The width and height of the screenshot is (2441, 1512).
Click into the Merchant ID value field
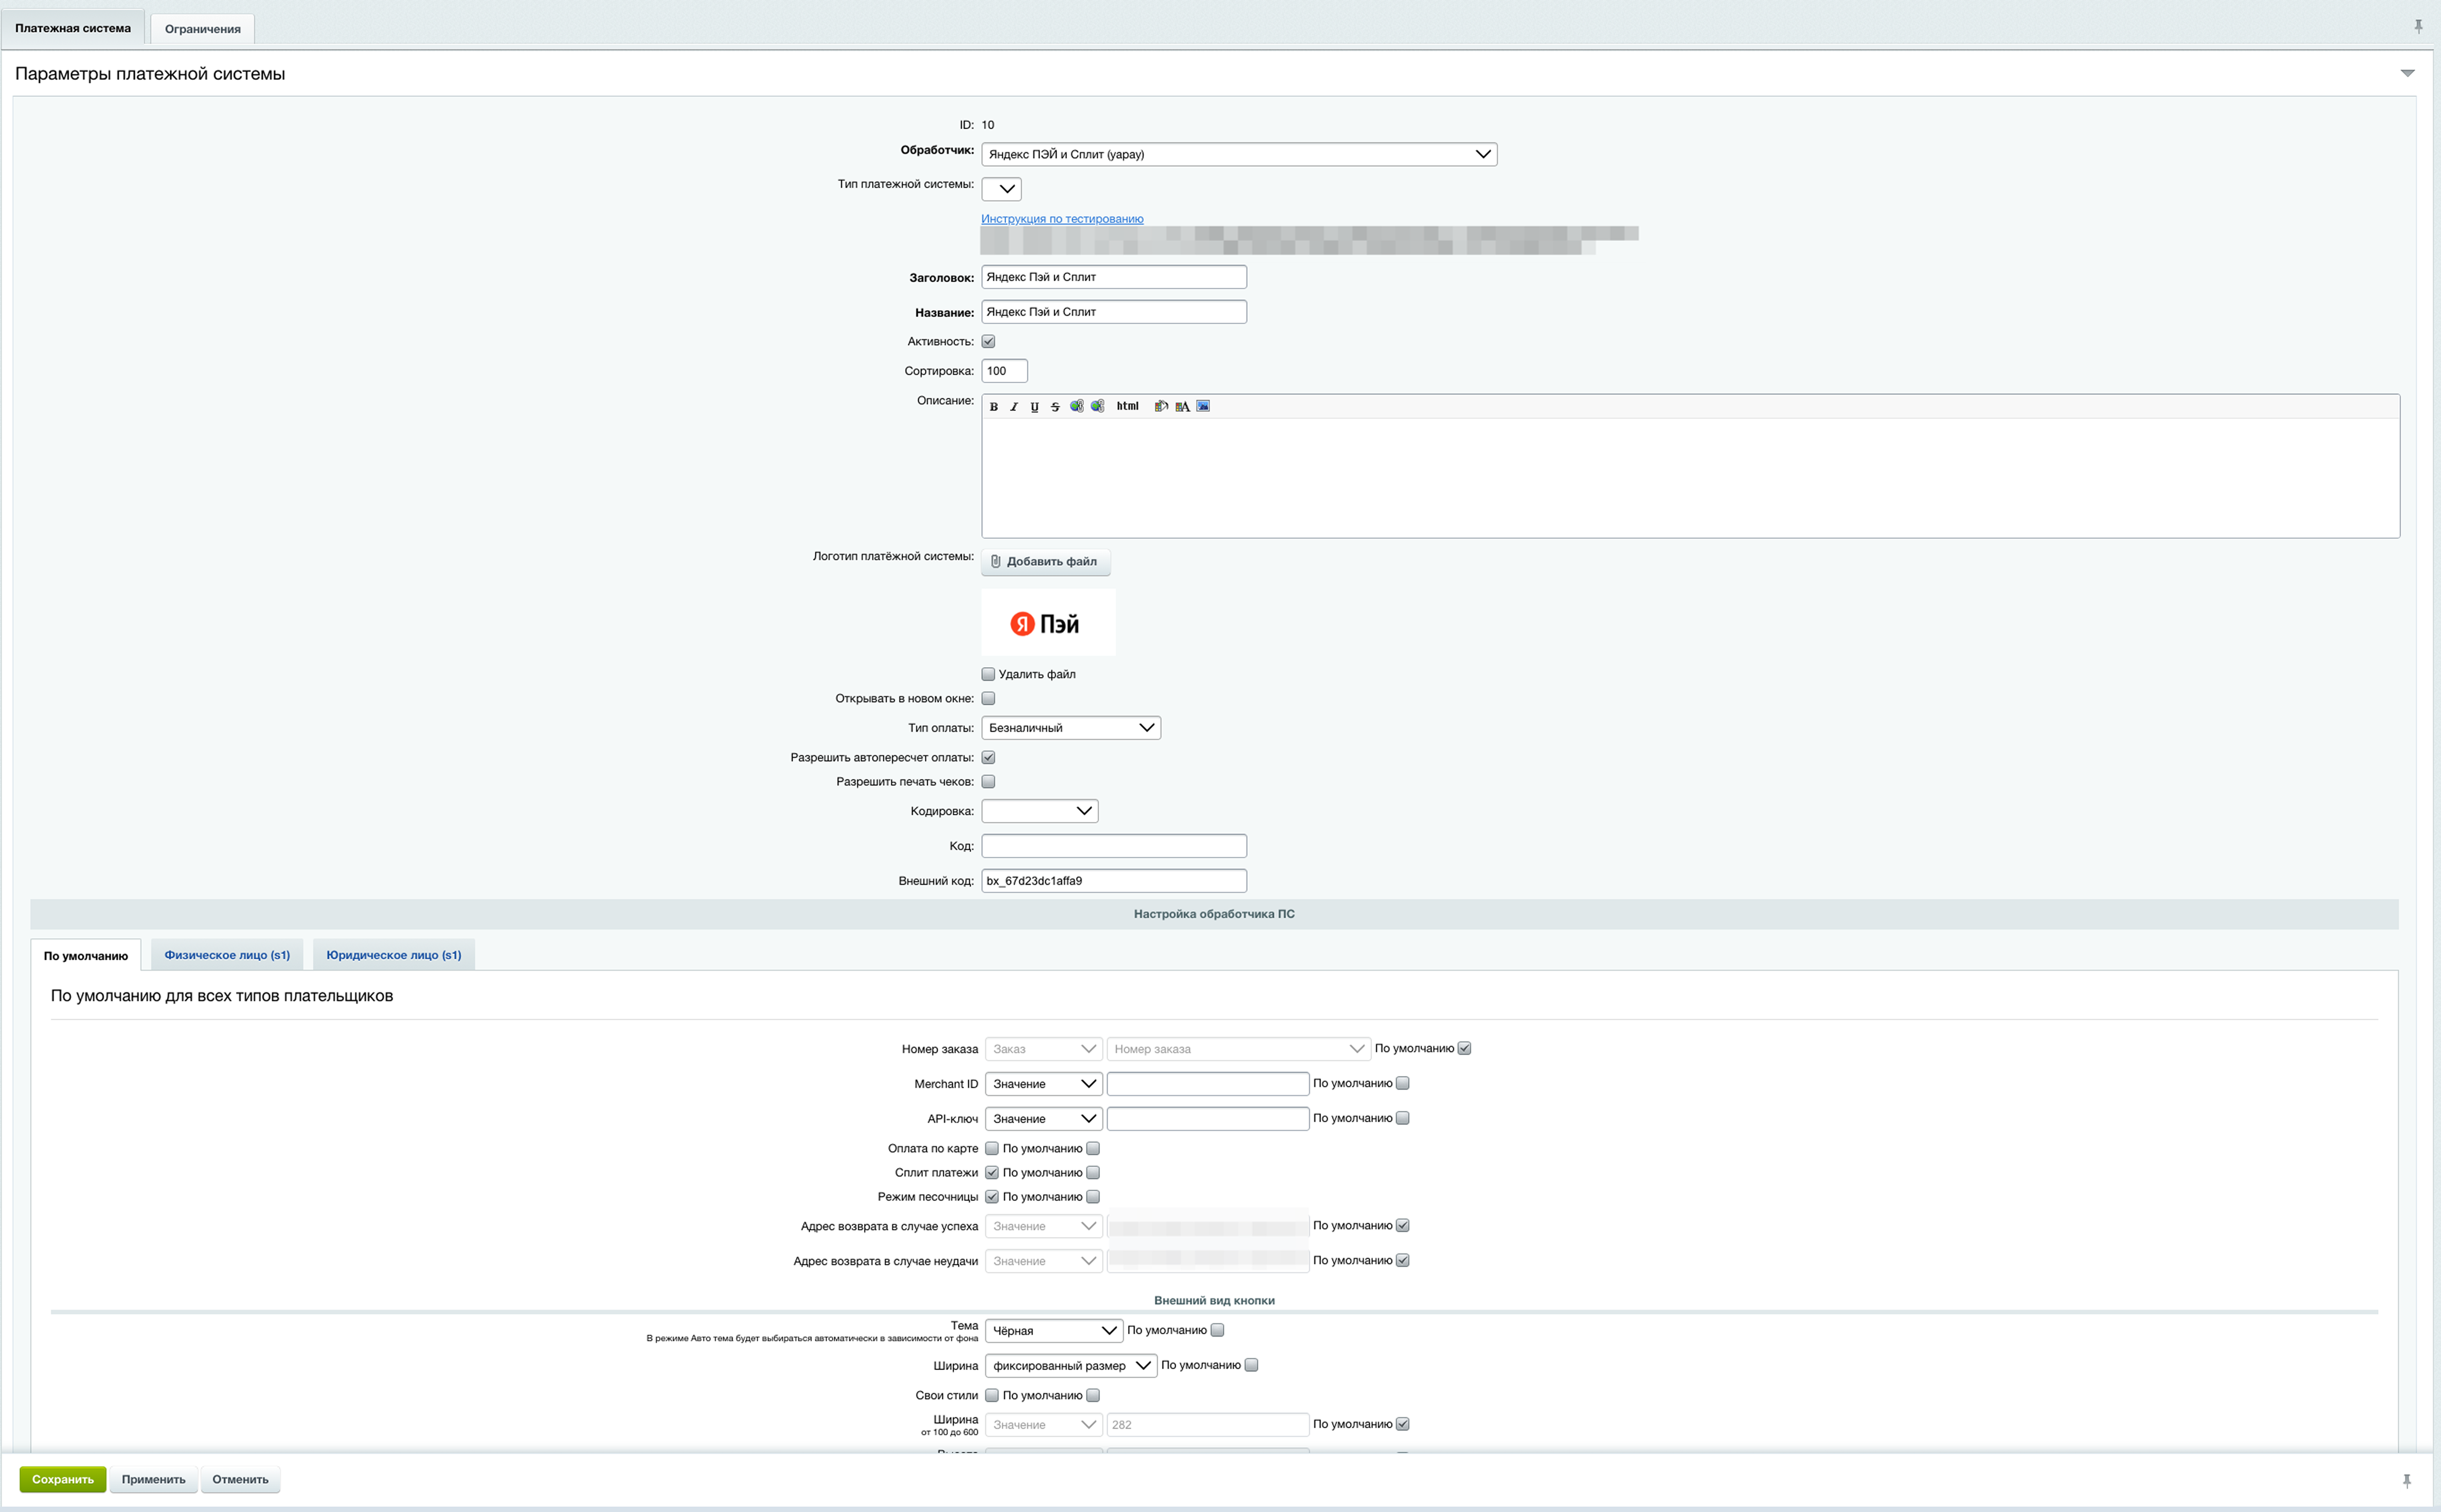click(1207, 1084)
